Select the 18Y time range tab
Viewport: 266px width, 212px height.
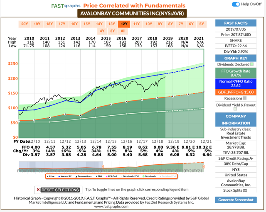point(49,24)
